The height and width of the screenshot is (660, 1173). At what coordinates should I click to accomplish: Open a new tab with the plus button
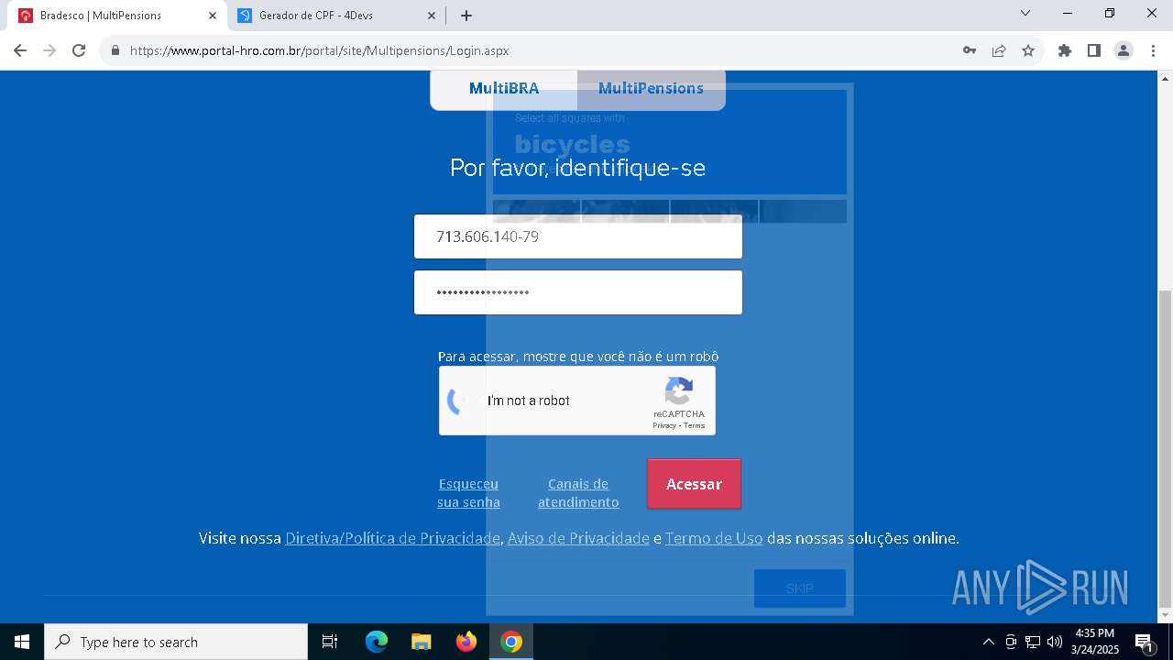click(466, 16)
